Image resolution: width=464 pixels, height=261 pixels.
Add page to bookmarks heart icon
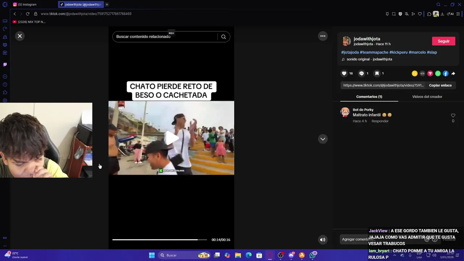tap(420, 14)
